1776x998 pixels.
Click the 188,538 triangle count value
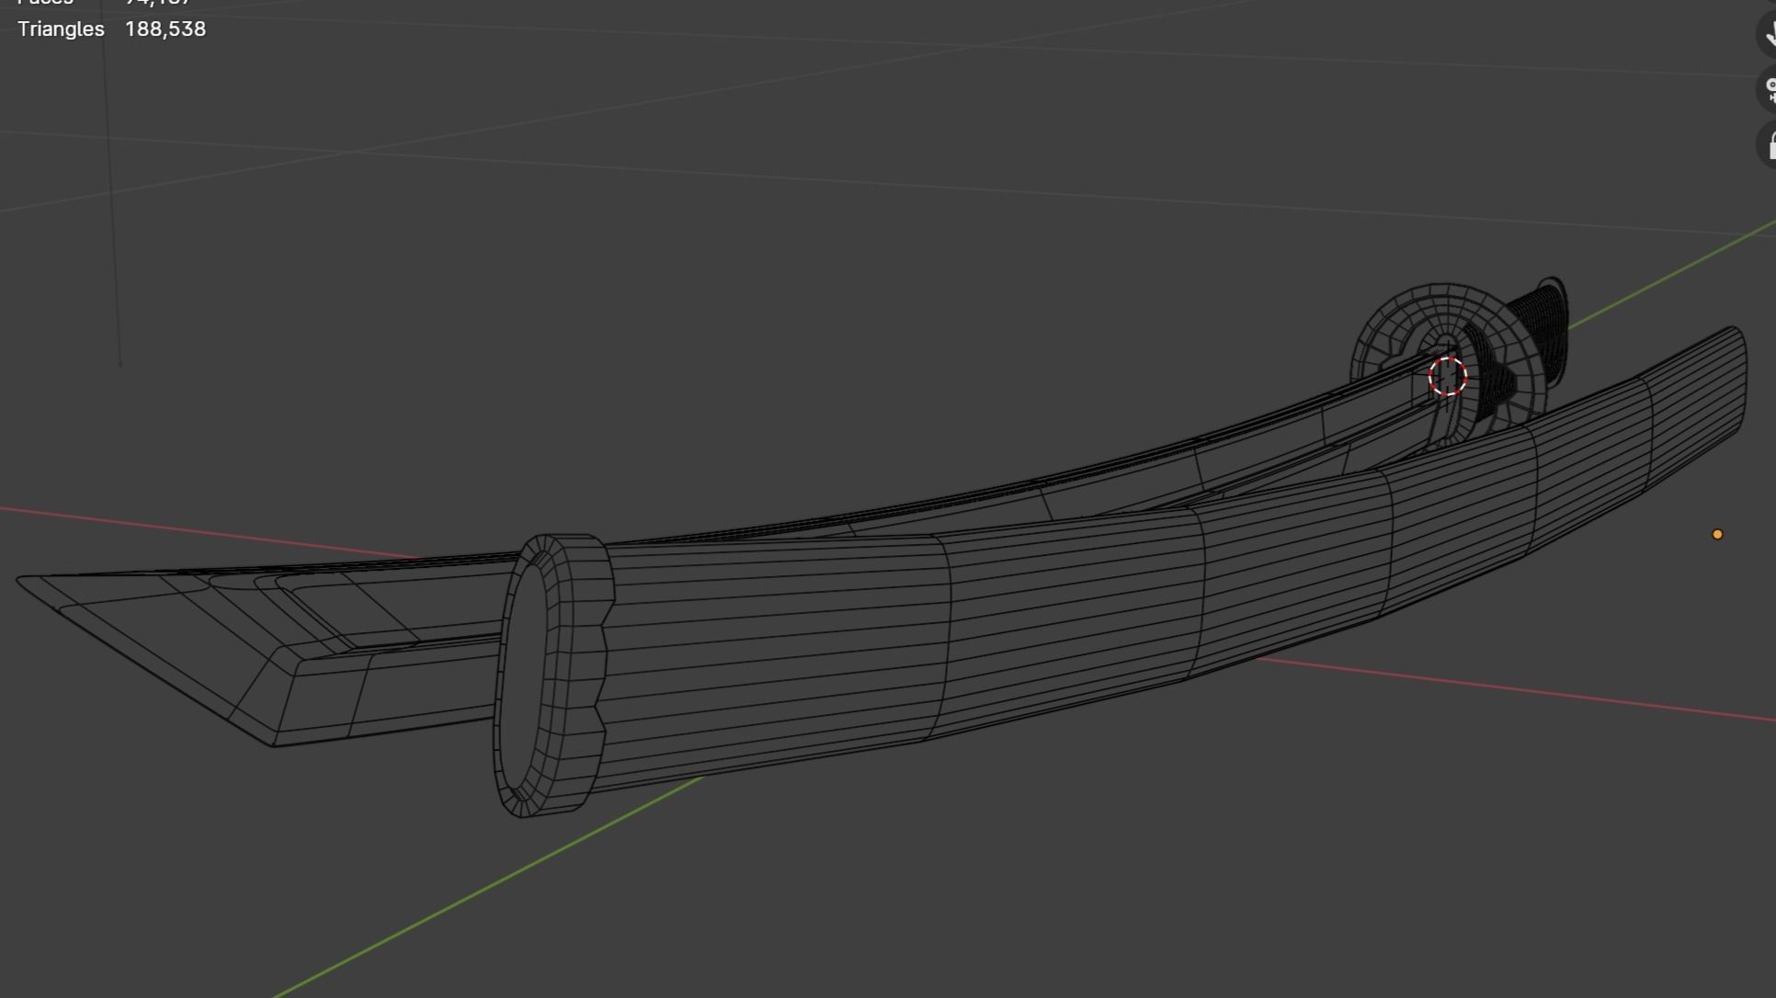point(165,29)
